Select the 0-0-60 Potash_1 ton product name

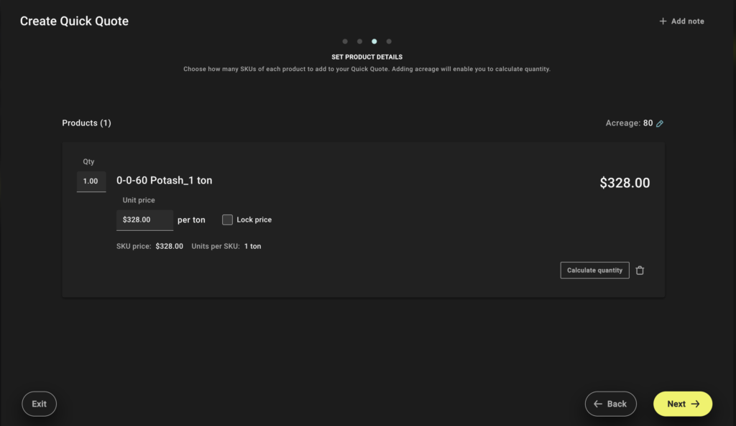click(x=164, y=181)
